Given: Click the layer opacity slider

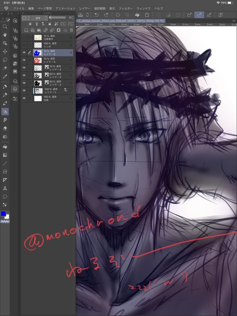Looking at the screenshot, I should click(58, 18).
